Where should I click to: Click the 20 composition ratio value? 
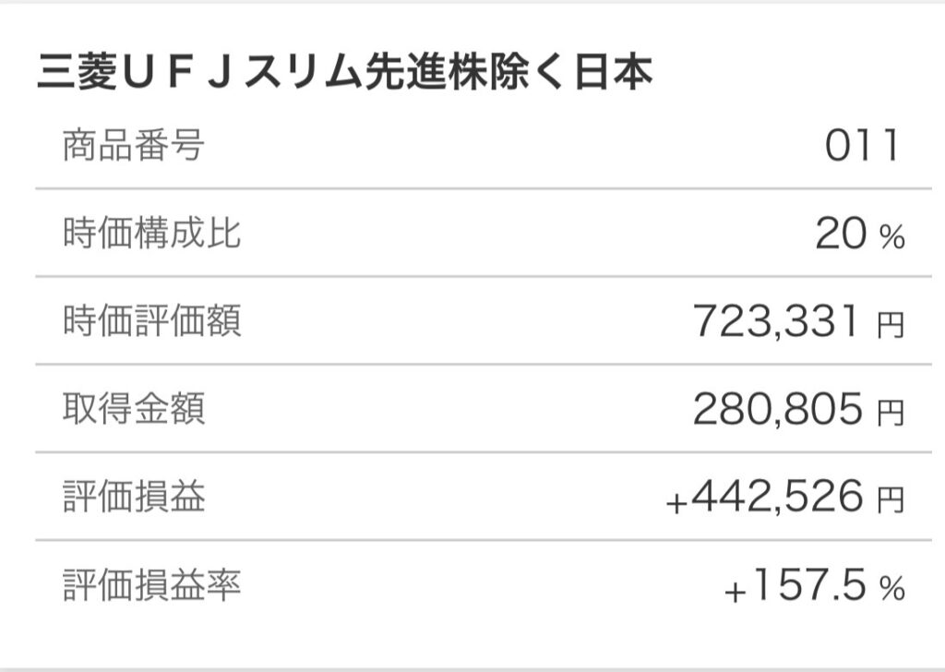click(x=841, y=235)
